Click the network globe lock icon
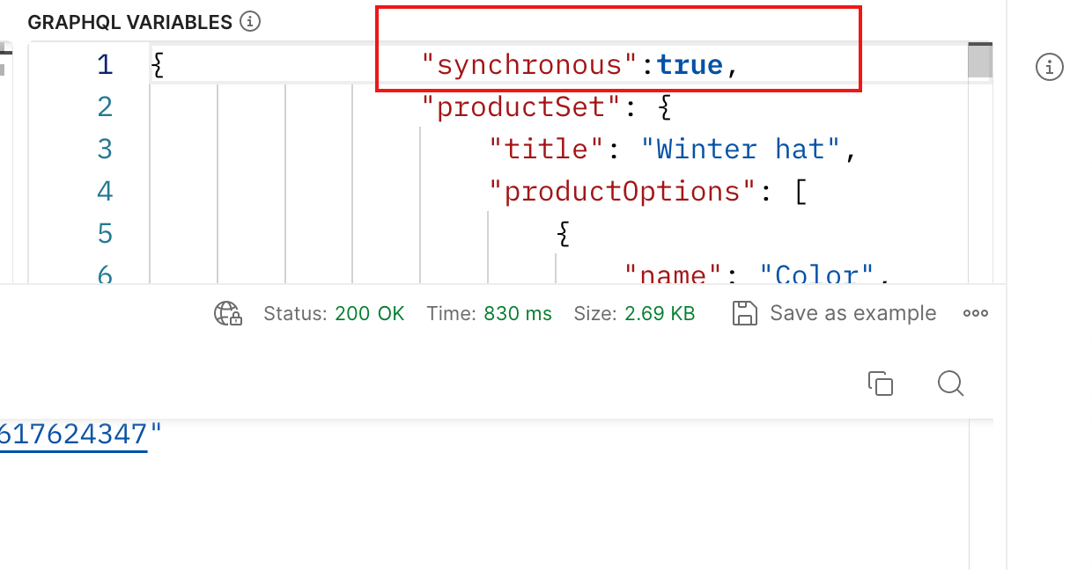The height and width of the screenshot is (570, 1092). coord(228,313)
